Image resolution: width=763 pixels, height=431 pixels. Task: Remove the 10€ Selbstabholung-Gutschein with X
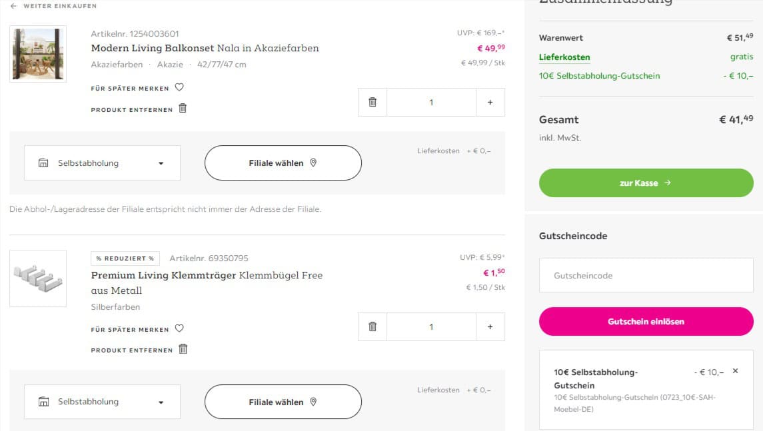(735, 371)
